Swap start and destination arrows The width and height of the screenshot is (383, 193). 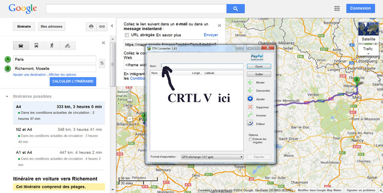[102, 64]
